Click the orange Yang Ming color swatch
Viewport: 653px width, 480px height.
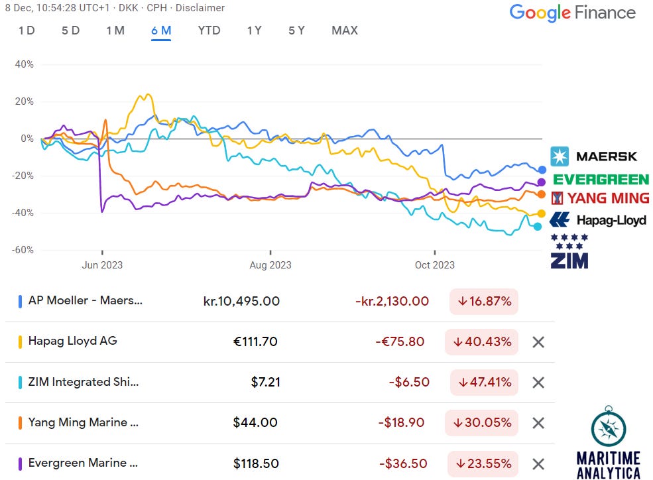click(20, 423)
